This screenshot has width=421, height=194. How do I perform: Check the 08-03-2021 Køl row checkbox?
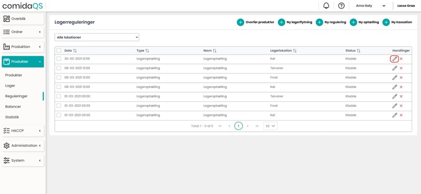point(59,87)
